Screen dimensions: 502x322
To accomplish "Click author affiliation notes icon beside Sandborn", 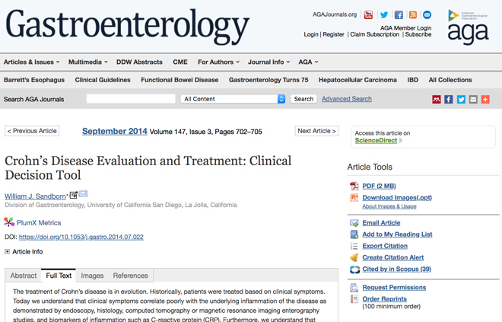I will (x=73, y=195).
